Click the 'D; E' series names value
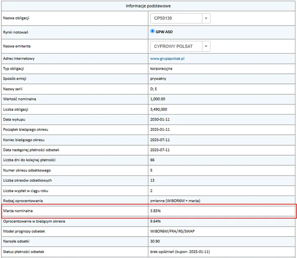The height and width of the screenshot is (258, 297). coord(154,89)
